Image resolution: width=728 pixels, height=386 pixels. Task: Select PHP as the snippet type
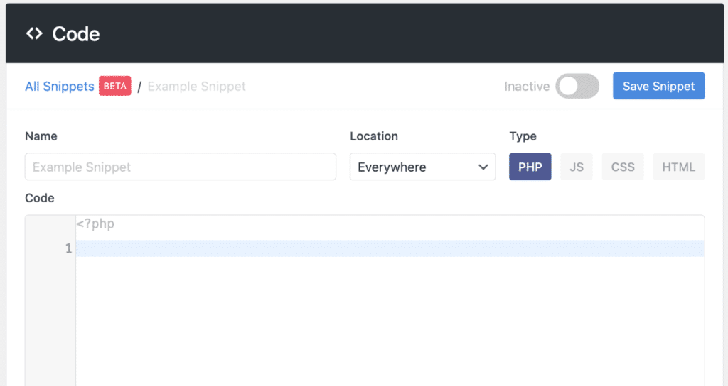point(530,167)
